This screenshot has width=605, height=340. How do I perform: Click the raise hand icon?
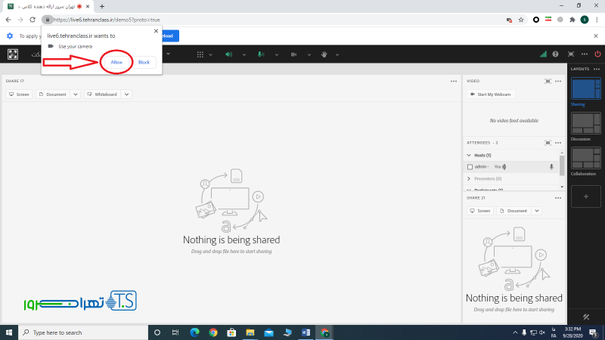324,54
